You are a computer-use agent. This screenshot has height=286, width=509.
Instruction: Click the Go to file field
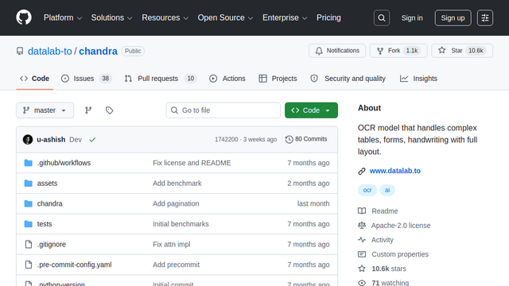click(x=223, y=110)
